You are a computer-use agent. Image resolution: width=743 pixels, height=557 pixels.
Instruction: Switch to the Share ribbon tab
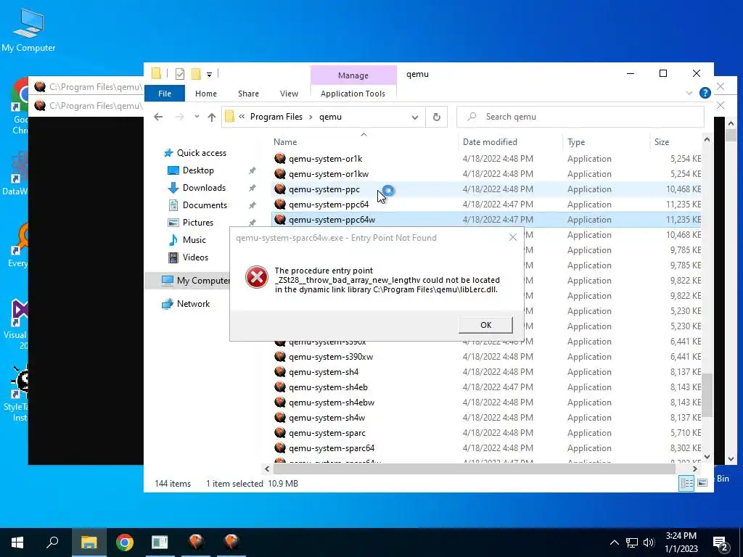coord(248,94)
